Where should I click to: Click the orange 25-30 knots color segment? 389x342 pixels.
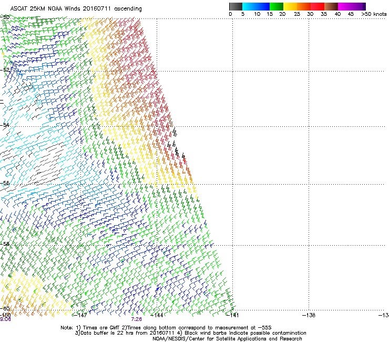tap(304, 6)
